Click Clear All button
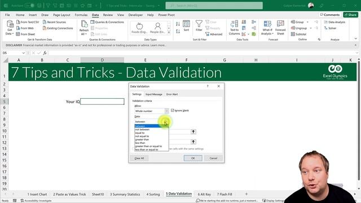 tap(139, 158)
